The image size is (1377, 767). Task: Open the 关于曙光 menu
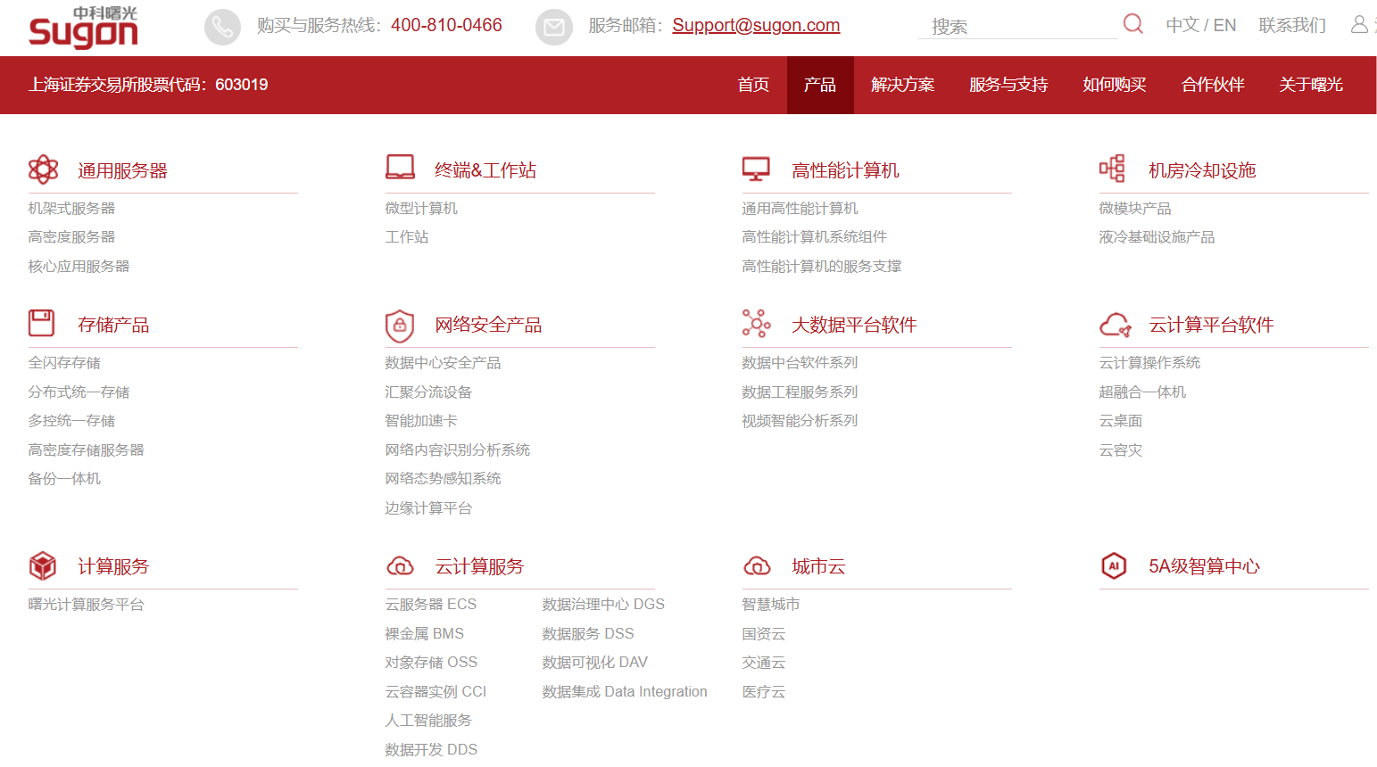pos(1311,85)
